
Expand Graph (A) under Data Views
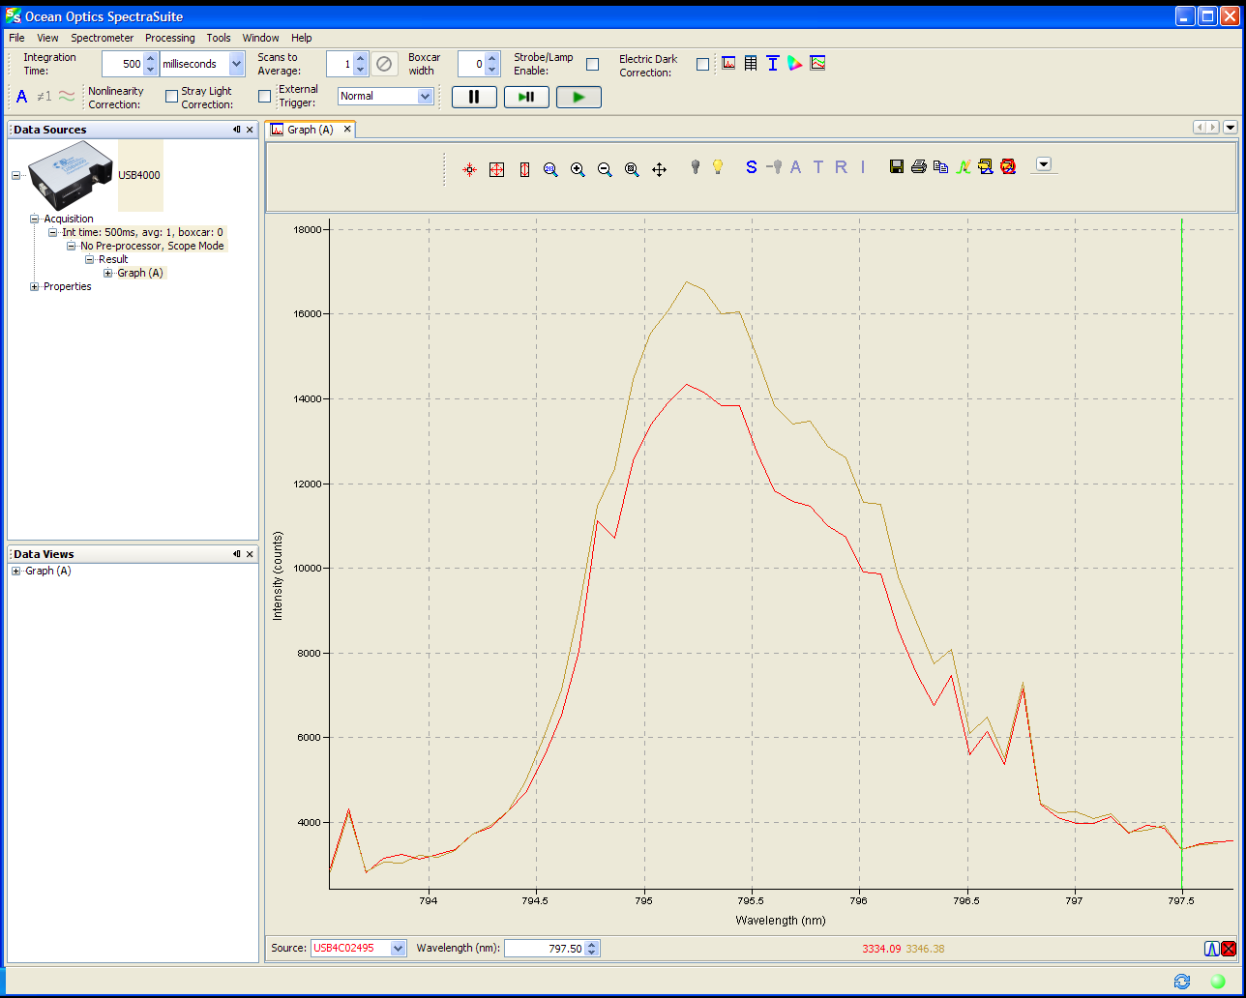pos(16,571)
